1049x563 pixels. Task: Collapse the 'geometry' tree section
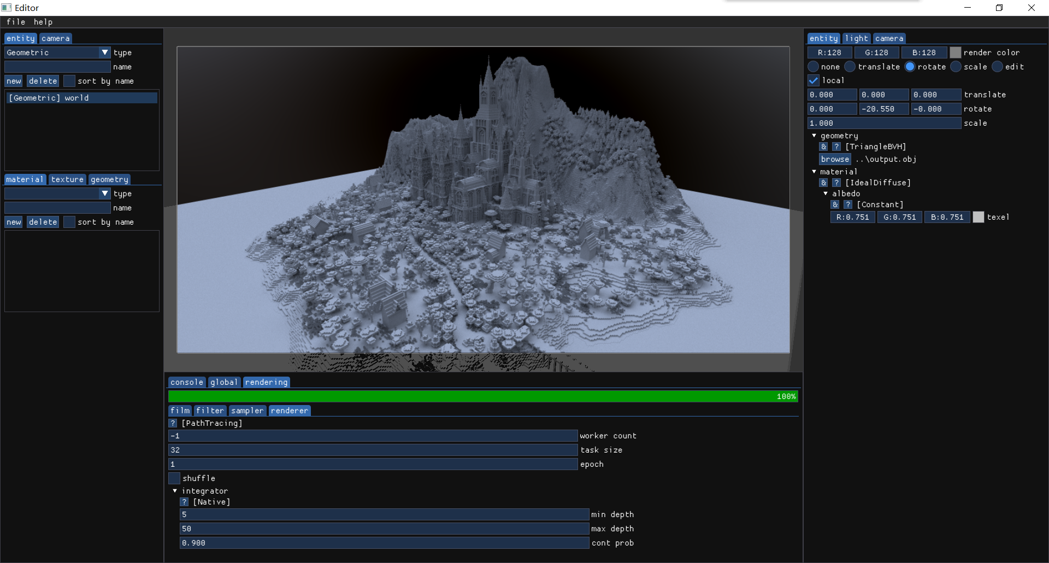click(x=814, y=136)
